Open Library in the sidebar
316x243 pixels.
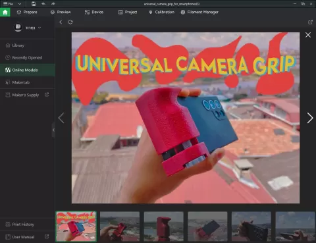28,45
